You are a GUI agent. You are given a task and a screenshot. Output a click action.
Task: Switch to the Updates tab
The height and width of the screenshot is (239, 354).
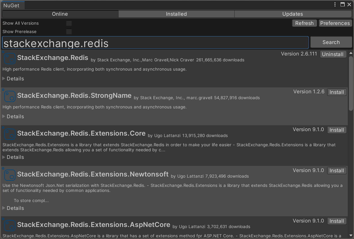tap(293, 14)
